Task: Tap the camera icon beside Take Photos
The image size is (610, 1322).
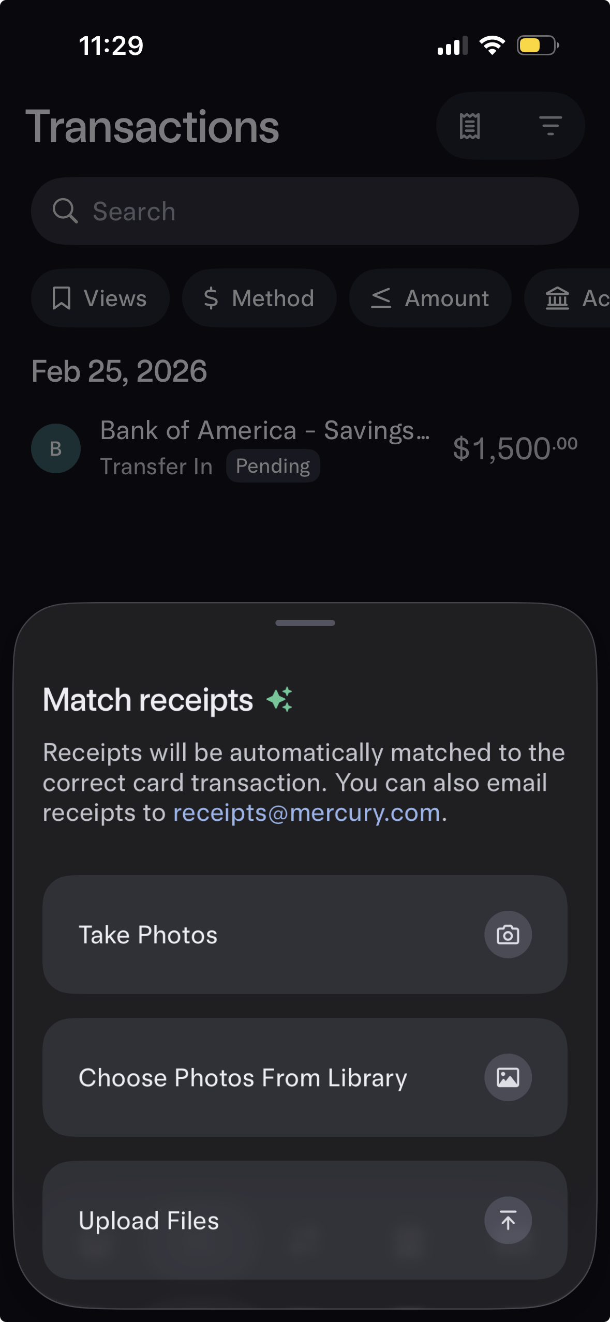Action: pos(508,935)
